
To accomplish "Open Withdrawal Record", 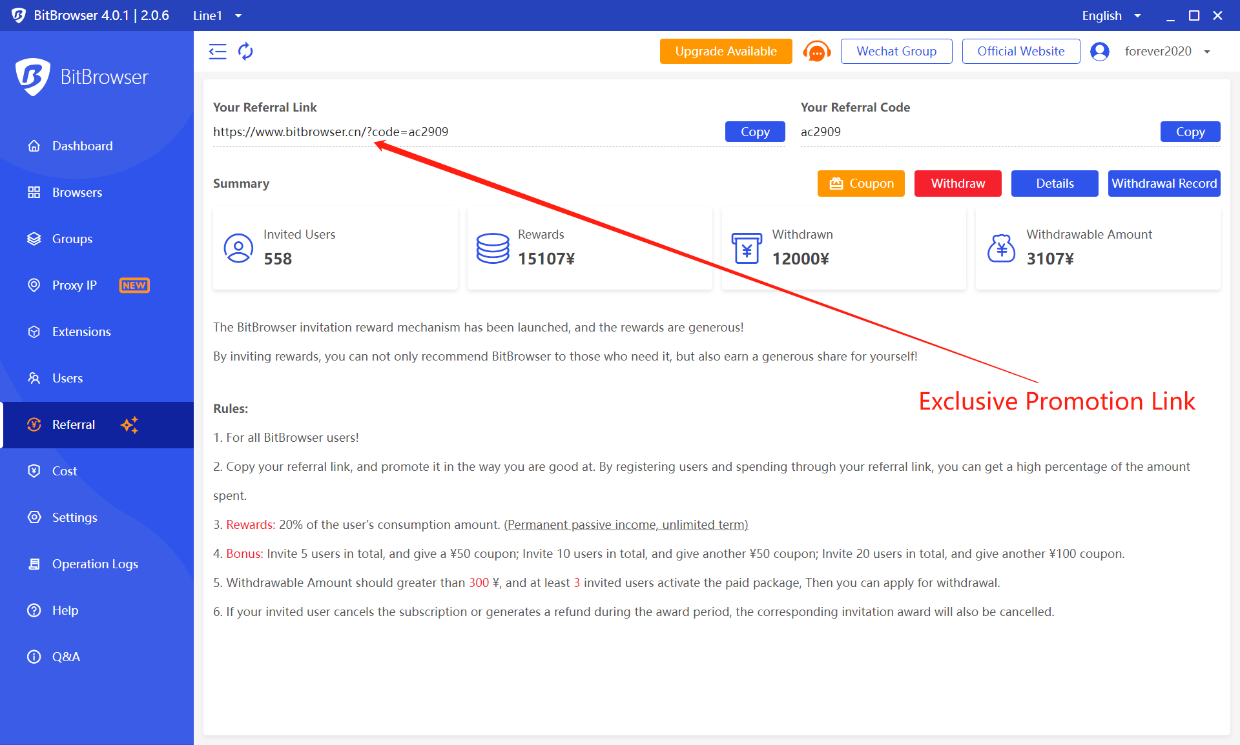I will [x=1164, y=183].
